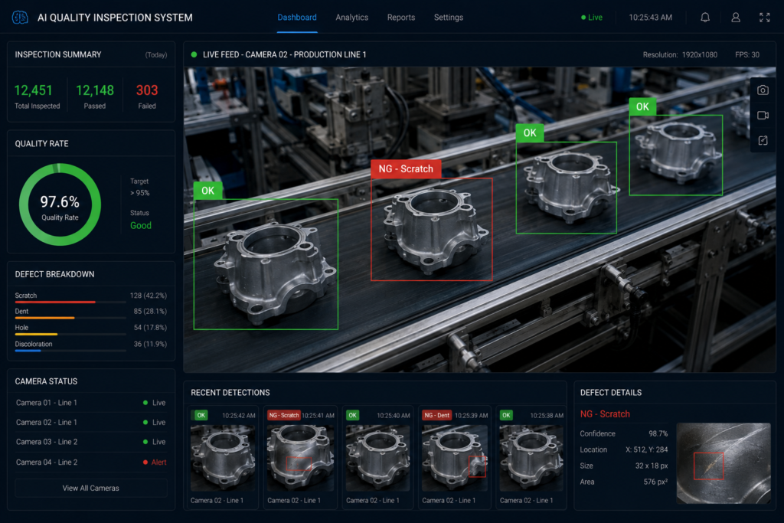This screenshot has width=784, height=523.
Task: Open the Settings tab
Action: click(449, 17)
